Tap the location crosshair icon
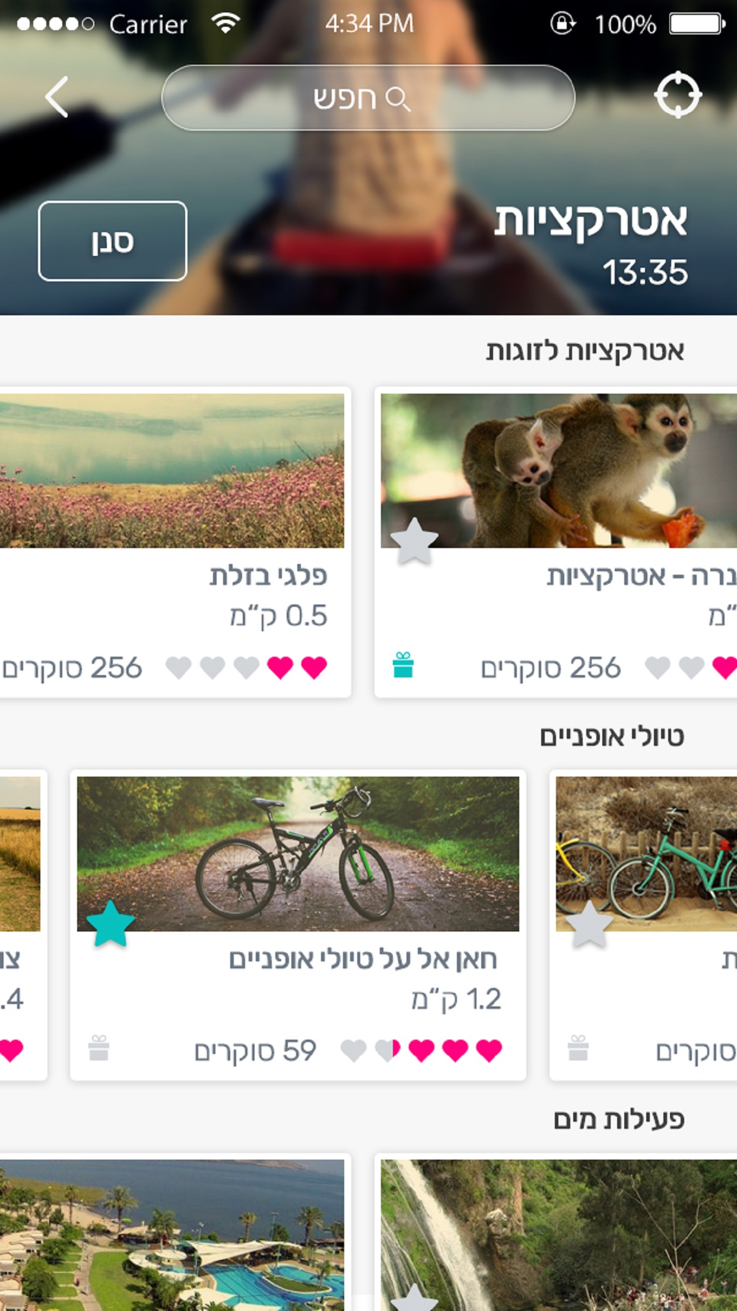737x1311 pixels. 678,95
